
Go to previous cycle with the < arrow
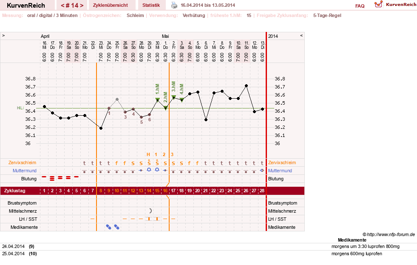coord(62,6)
